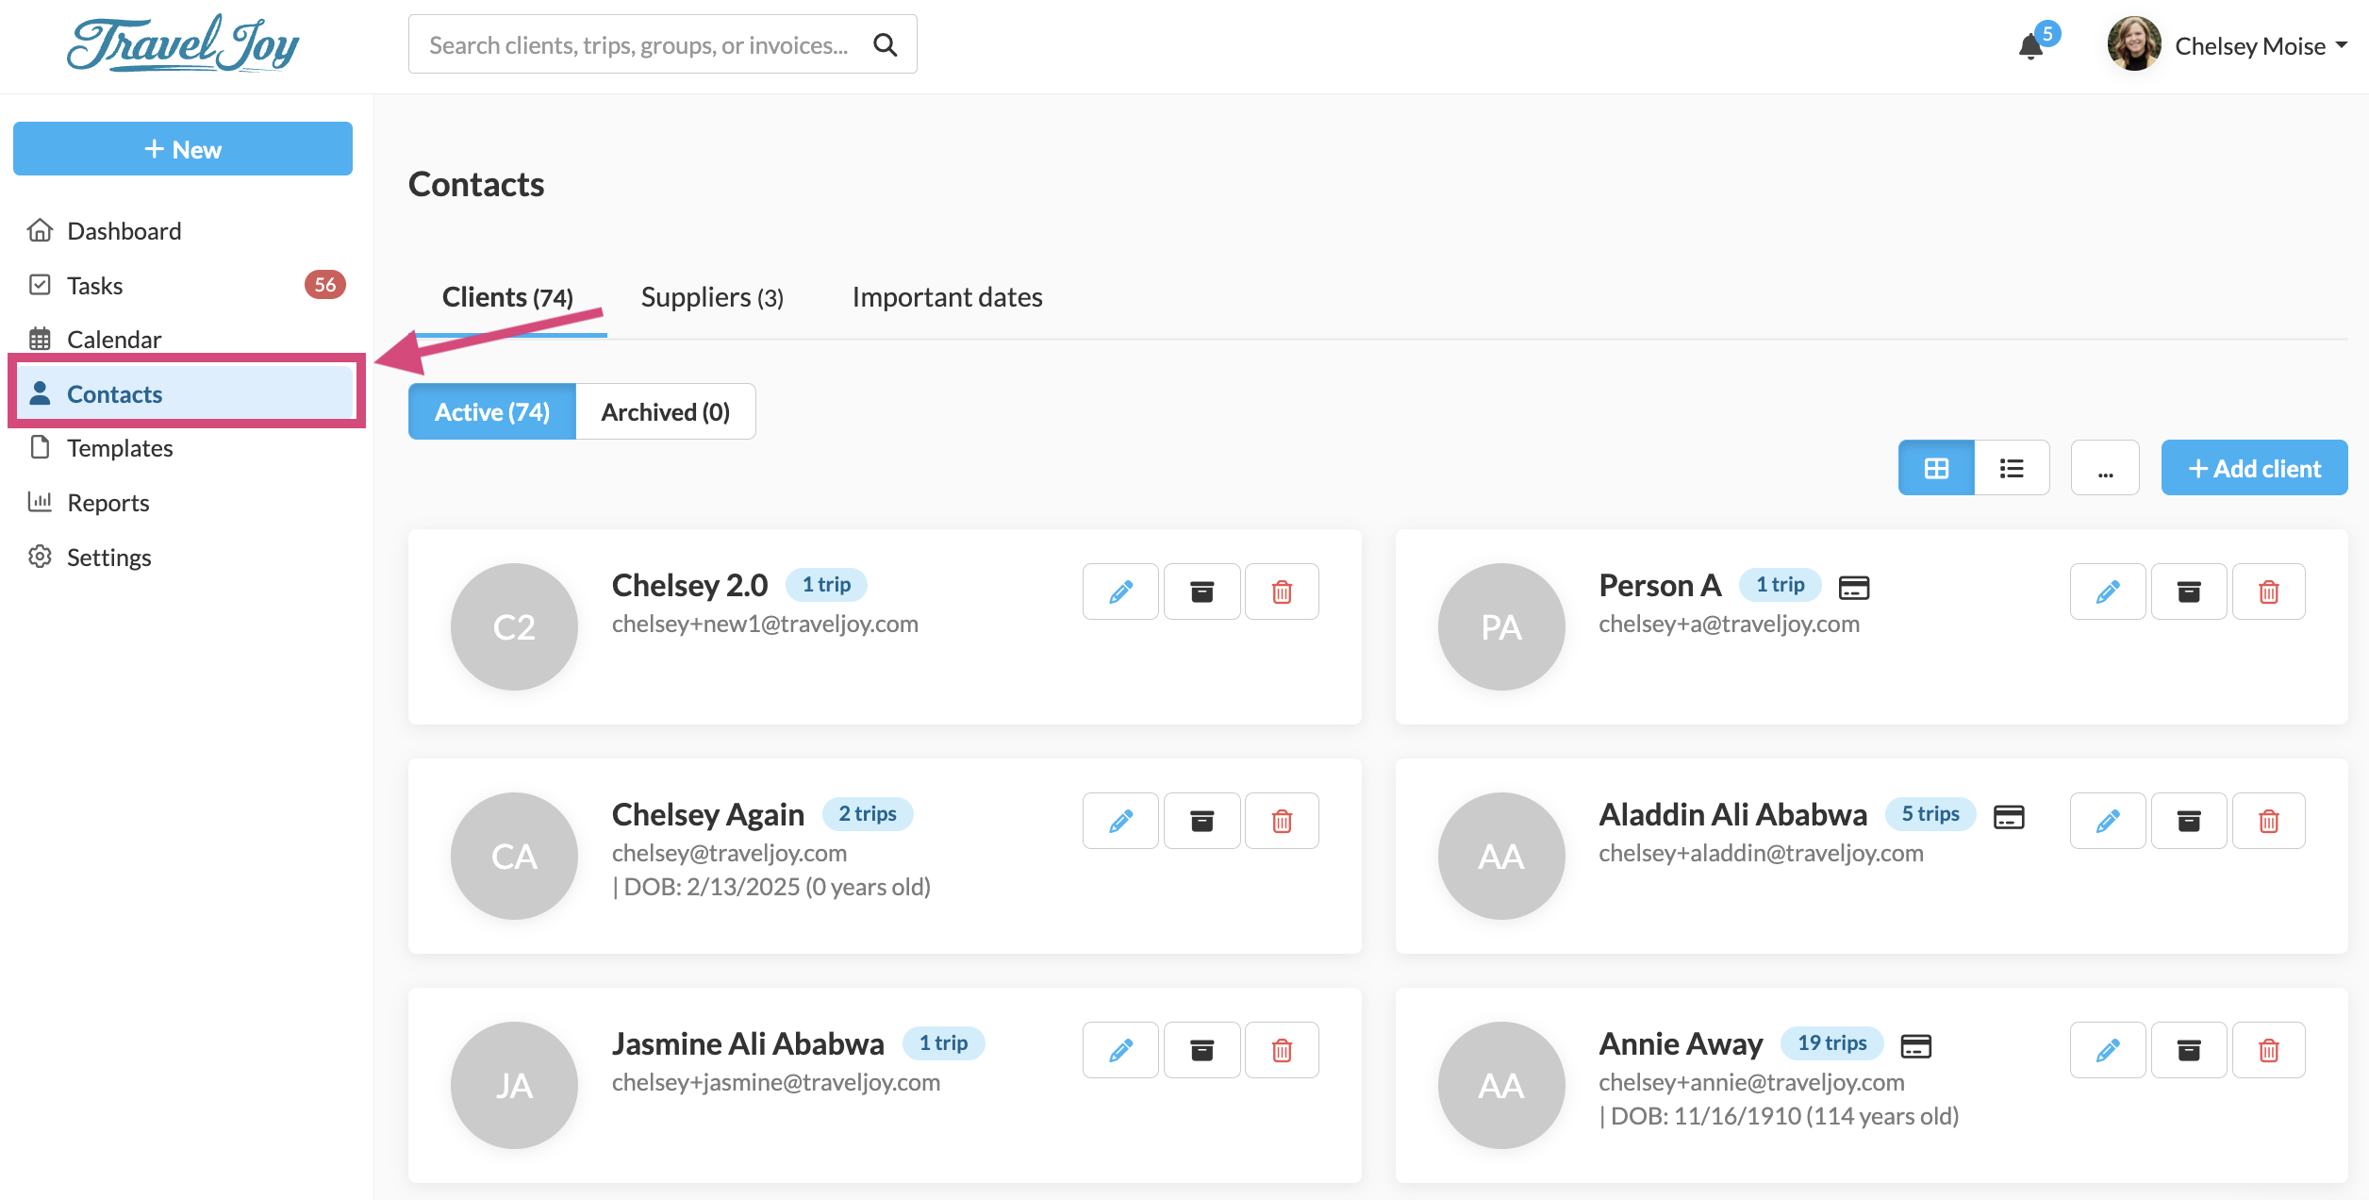Show Archived (0) clients
2369x1200 pixels.
pos(665,412)
